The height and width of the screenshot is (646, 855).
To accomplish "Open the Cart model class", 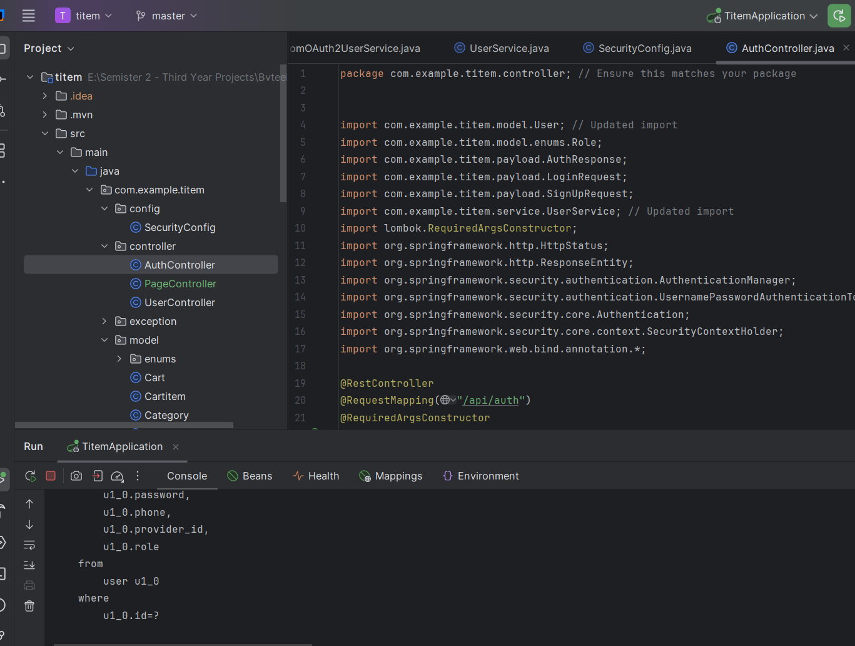I will (x=148, y=377).
